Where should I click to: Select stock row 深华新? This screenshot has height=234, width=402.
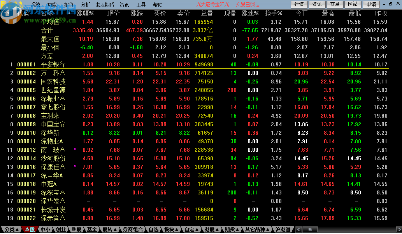pos(197,133)
